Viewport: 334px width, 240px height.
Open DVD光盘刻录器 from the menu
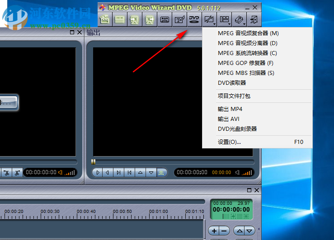257,129
